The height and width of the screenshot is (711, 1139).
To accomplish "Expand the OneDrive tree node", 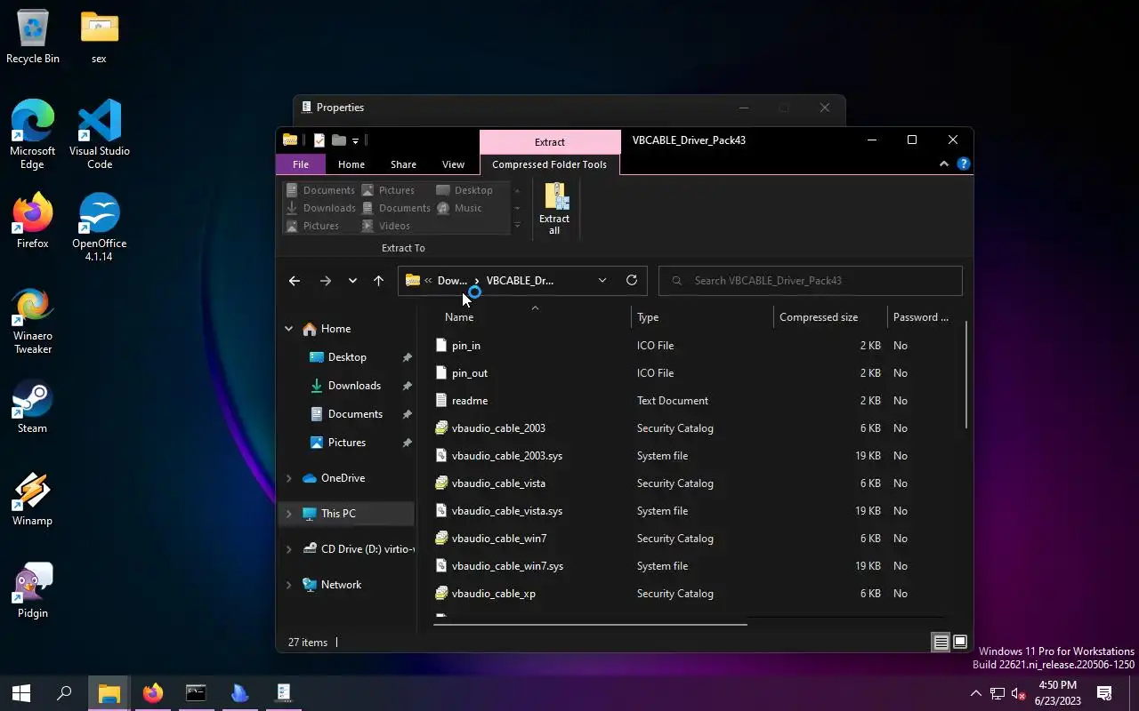I will pos(288,478).
